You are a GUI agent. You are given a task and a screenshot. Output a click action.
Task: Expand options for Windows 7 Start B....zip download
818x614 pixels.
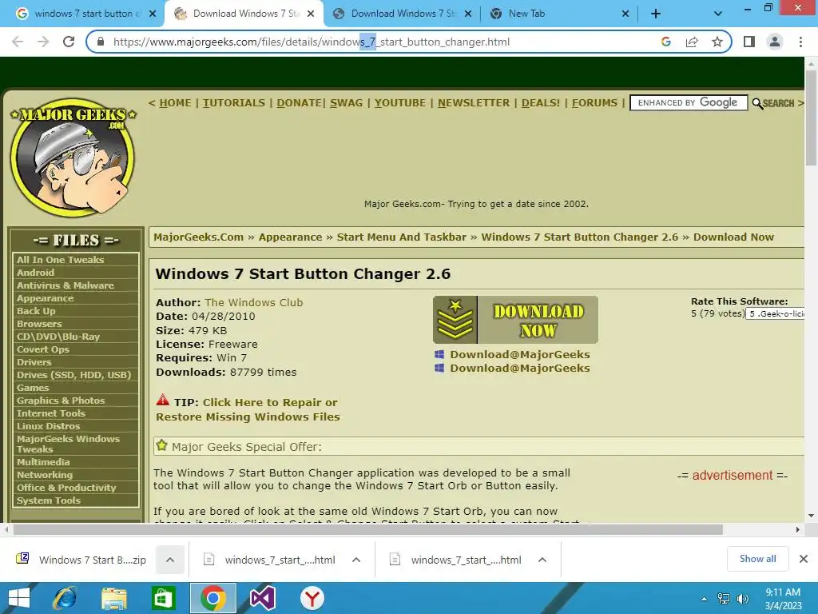[170, 560]
